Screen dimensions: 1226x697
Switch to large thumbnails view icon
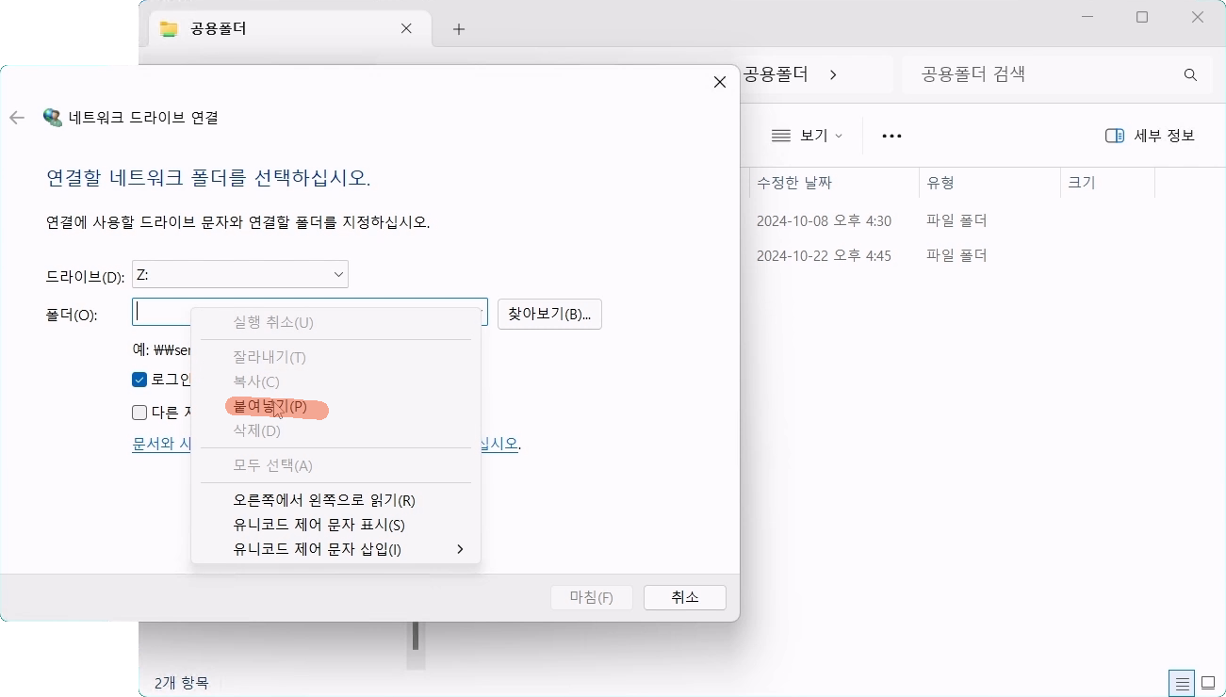point(1208,683)
